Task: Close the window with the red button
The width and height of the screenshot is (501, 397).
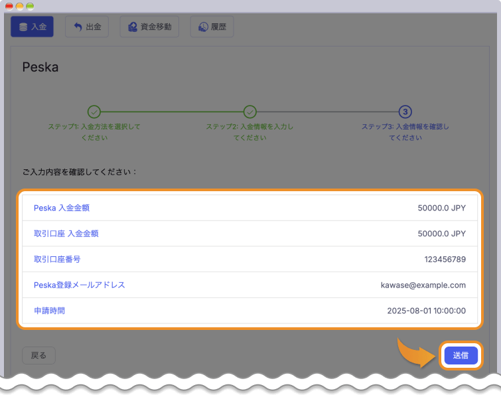Action: click(9, 6)
